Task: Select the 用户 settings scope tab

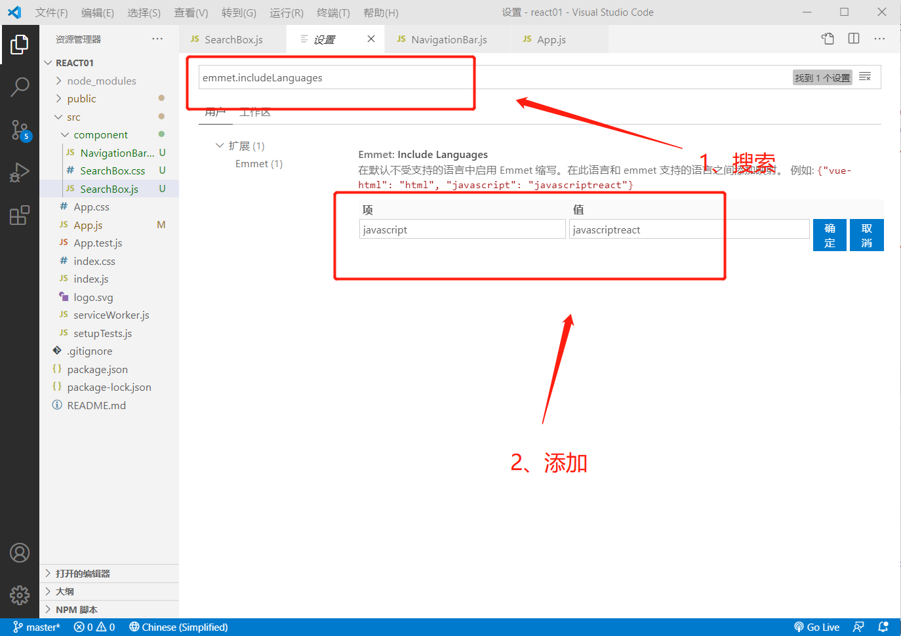Action: click(x=215, y=112)
